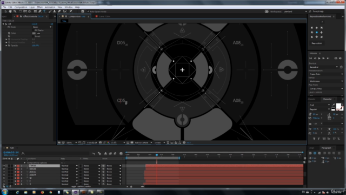Viewport: 346px width, 195px height.
Task: Select the Selection arrow tool
Action: [x=5, y=11]
